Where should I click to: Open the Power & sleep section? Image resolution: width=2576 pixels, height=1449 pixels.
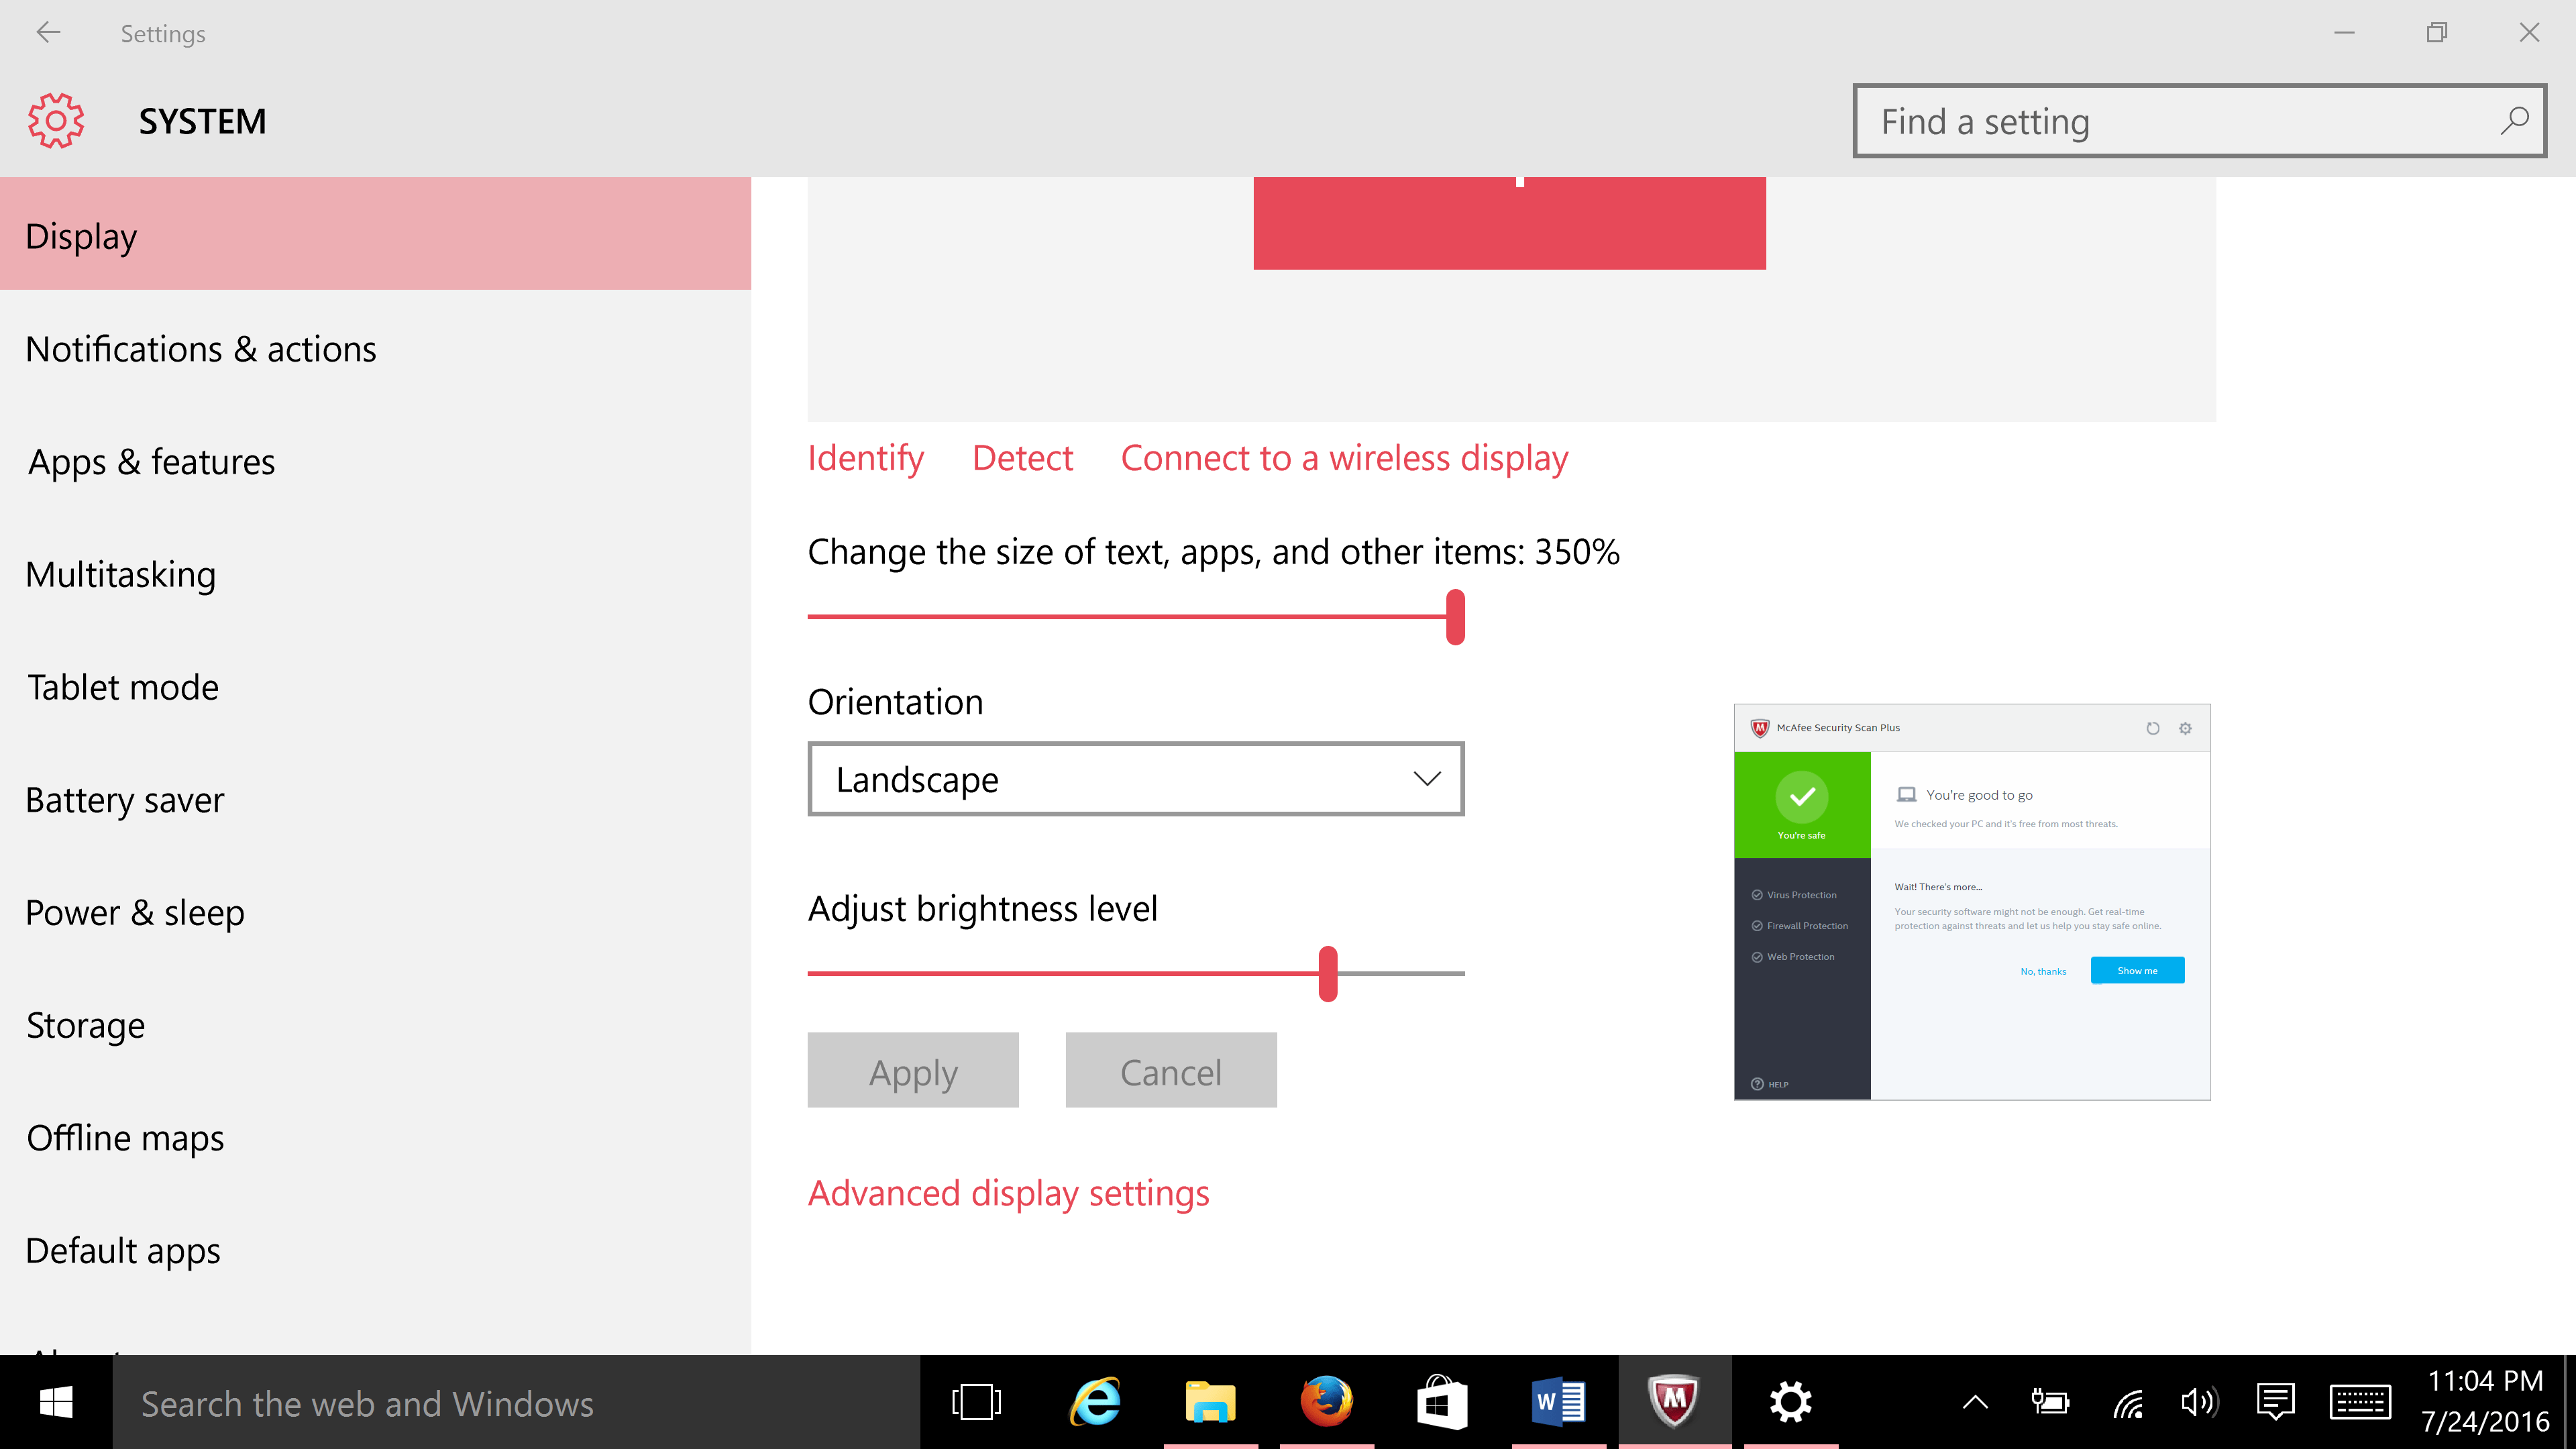[x=135, y=913]
